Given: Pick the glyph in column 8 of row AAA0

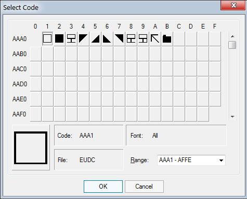Looking at the screenshot, I should (x=131, y=38).
